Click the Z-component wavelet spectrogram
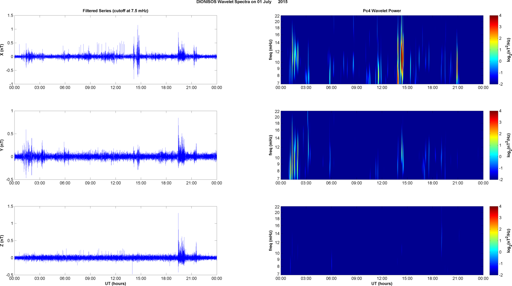512x286 pixels. [382, 241]
